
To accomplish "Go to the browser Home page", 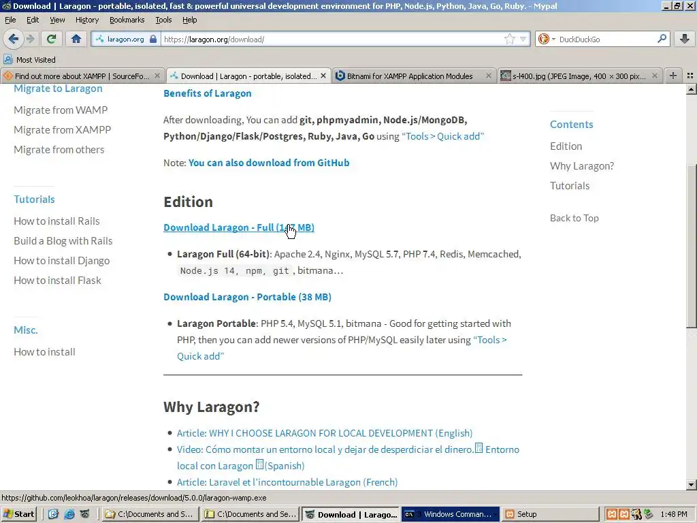I will click(x=76, y=39).
